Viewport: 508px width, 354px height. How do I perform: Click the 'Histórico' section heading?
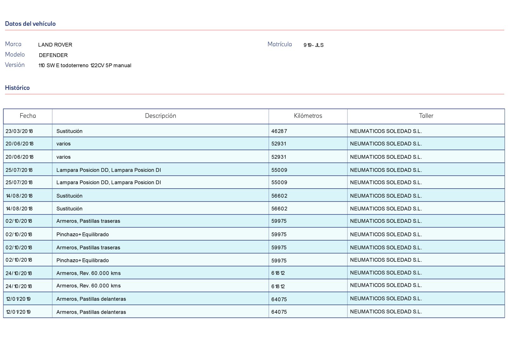[x=17, y=88]
